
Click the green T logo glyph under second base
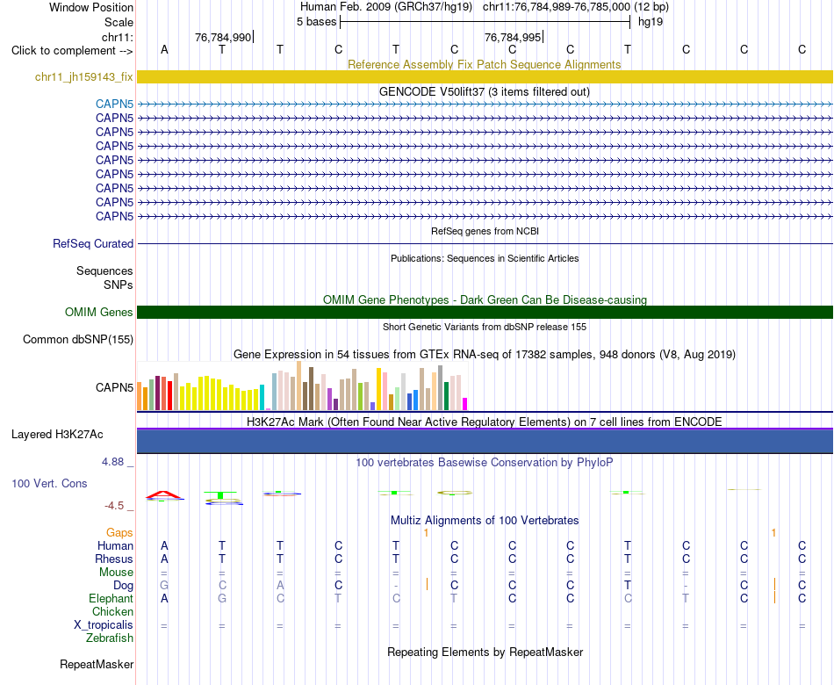coord(220,494)
